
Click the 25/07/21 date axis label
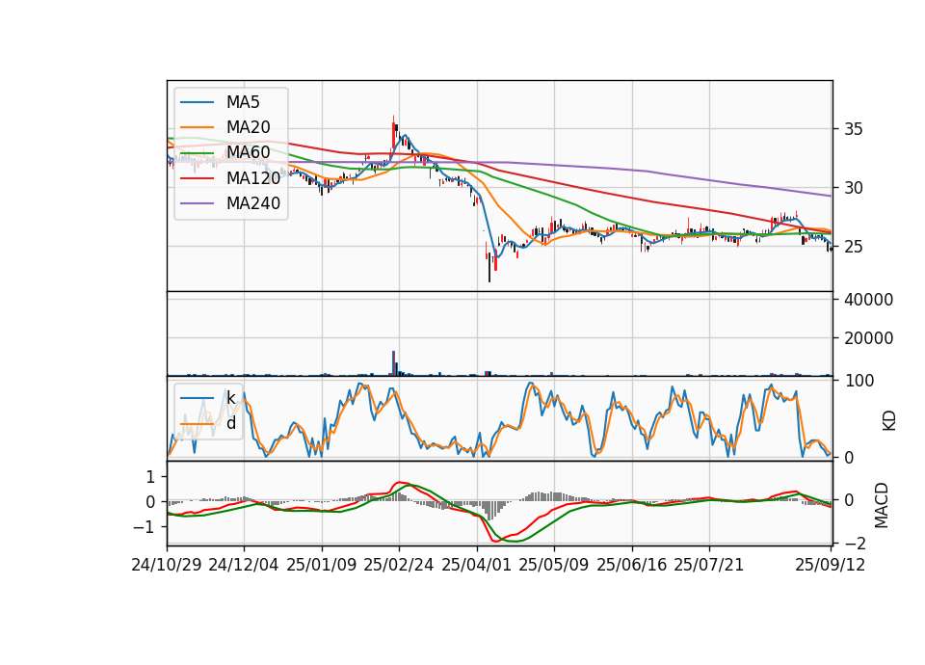[x=709, y=565]
